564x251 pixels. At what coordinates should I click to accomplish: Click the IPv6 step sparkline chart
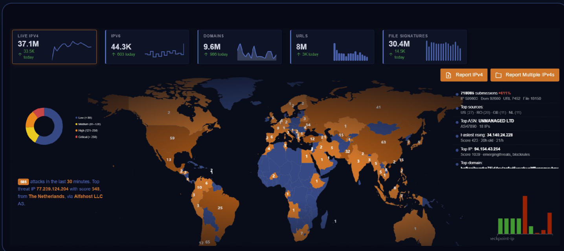click(x=164, y=51)
